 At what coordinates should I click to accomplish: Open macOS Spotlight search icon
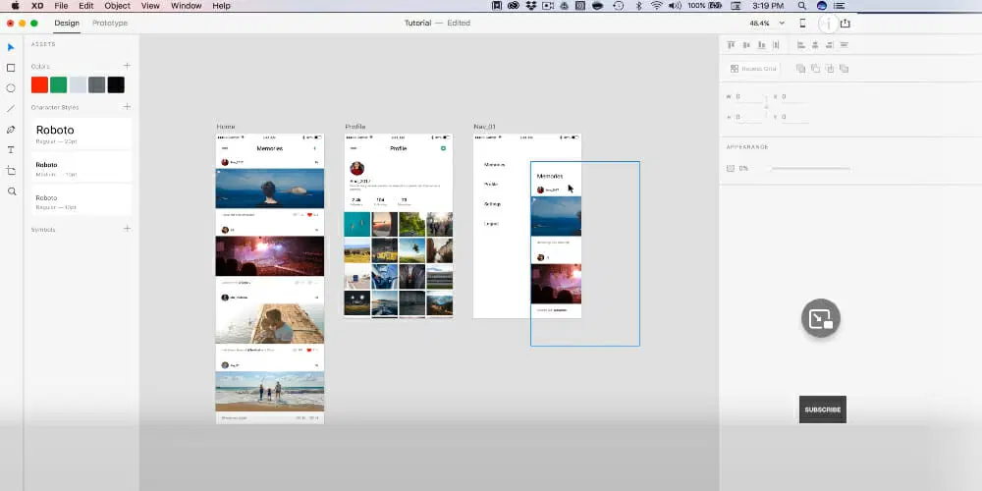coord(801,6)
